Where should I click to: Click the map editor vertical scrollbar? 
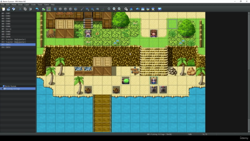point(249,72)
